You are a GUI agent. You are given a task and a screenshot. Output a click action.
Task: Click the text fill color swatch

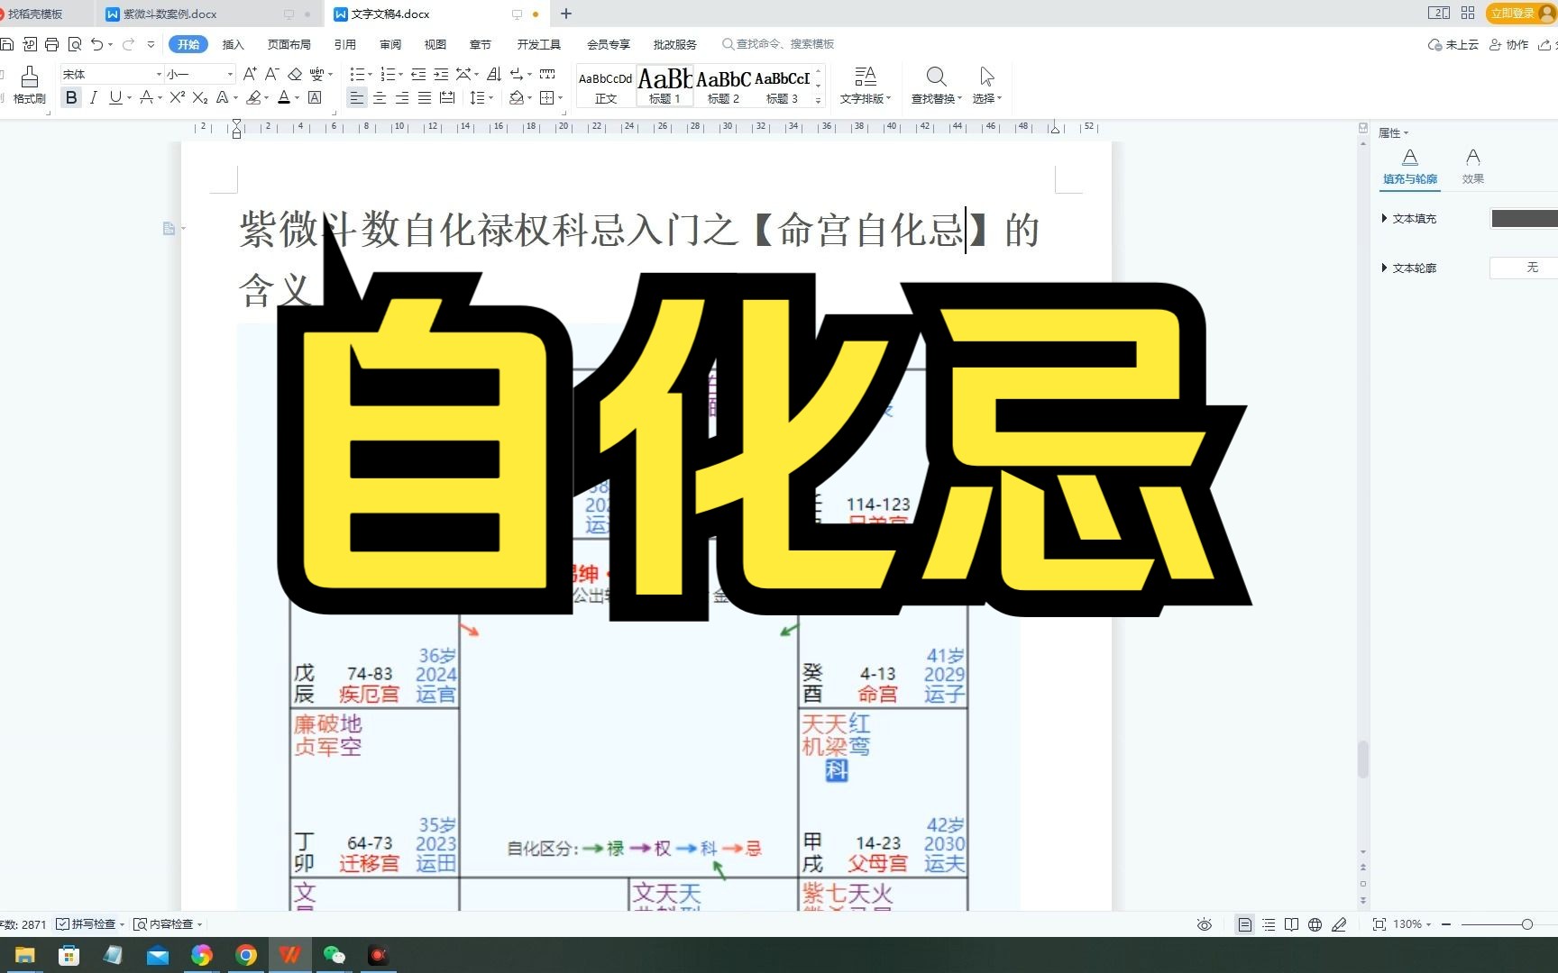pyautogui.click(x=1524, y=218)
